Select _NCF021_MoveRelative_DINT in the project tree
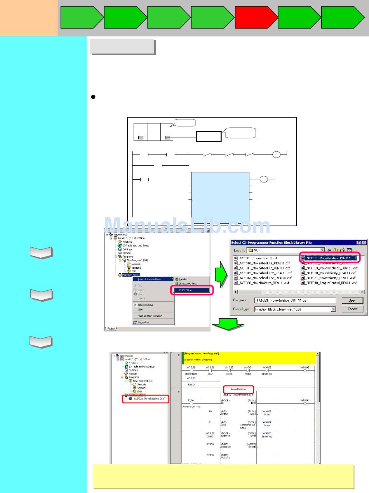 click(149, 399)
